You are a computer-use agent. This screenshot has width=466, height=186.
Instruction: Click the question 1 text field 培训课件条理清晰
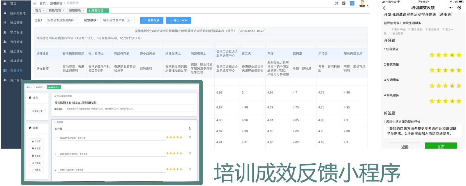(x=112, y=138)
